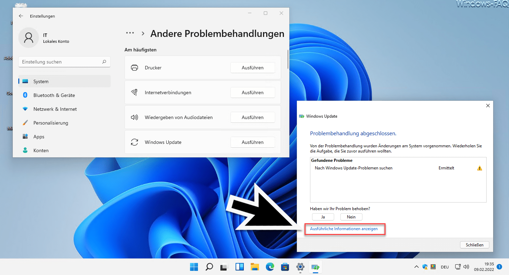Click the Netzwerk wifi icon in sidebar

pyautogui.click(x=25, y=109)
